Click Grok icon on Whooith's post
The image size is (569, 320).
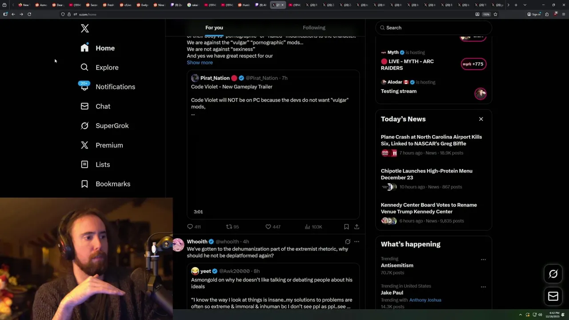348,242
